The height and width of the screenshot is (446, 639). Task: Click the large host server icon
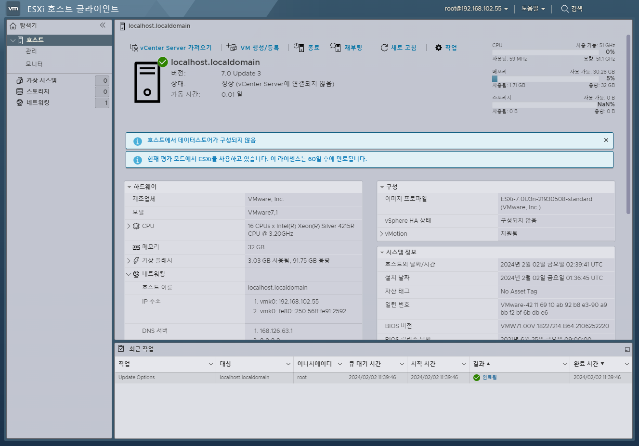pos(147,82)
